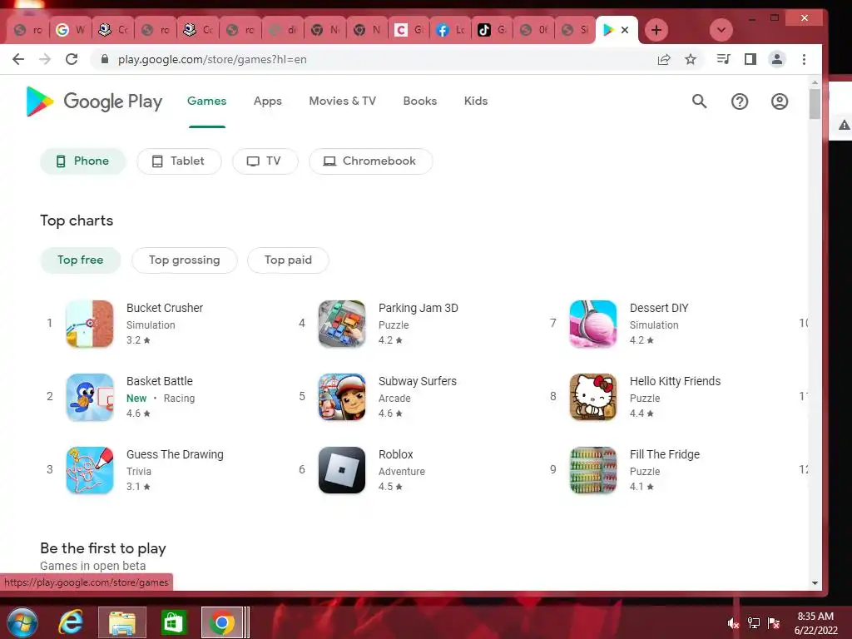Select the Kids navigation tab
This screenshot has height=639, width=852.
[x=476, y=101]
